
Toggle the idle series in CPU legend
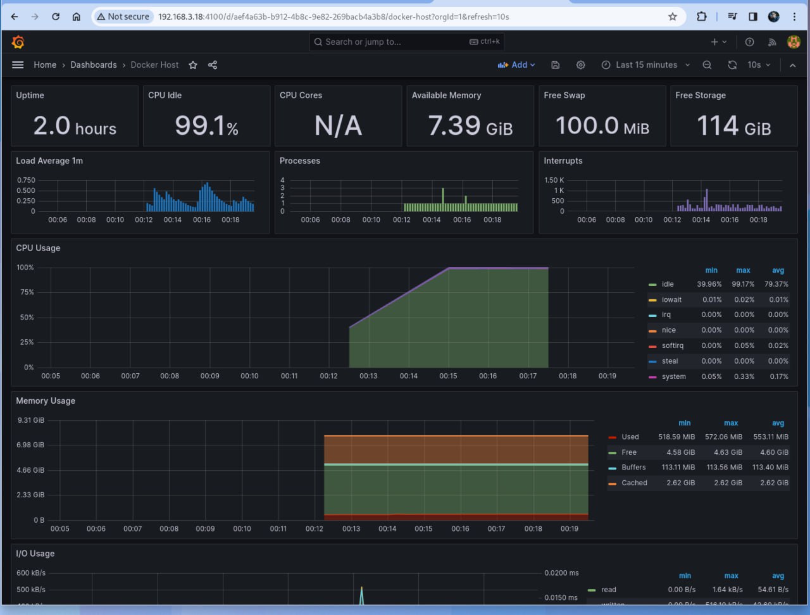coord(668,284)
